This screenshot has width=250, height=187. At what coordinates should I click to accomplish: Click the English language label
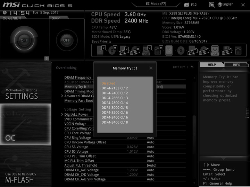[228, 4]
